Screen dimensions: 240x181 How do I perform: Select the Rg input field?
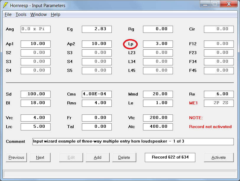[158, 29]
